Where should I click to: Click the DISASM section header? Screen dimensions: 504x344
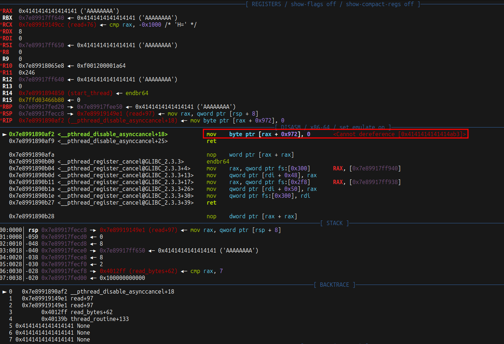[x=291, y=128]
